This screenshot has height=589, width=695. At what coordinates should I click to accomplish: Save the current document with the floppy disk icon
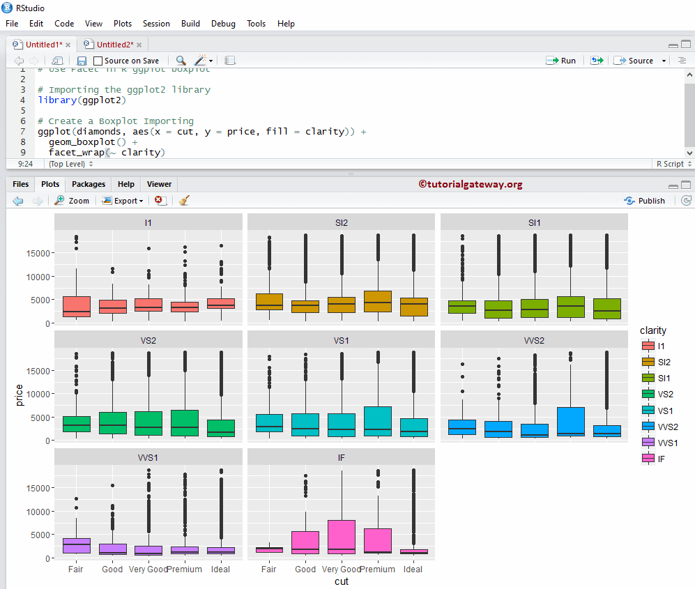click(x=82, y=61)
